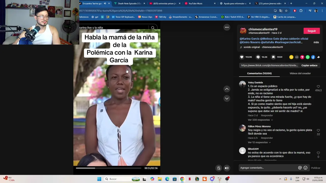Open Netflix from the taskbar

189,179
